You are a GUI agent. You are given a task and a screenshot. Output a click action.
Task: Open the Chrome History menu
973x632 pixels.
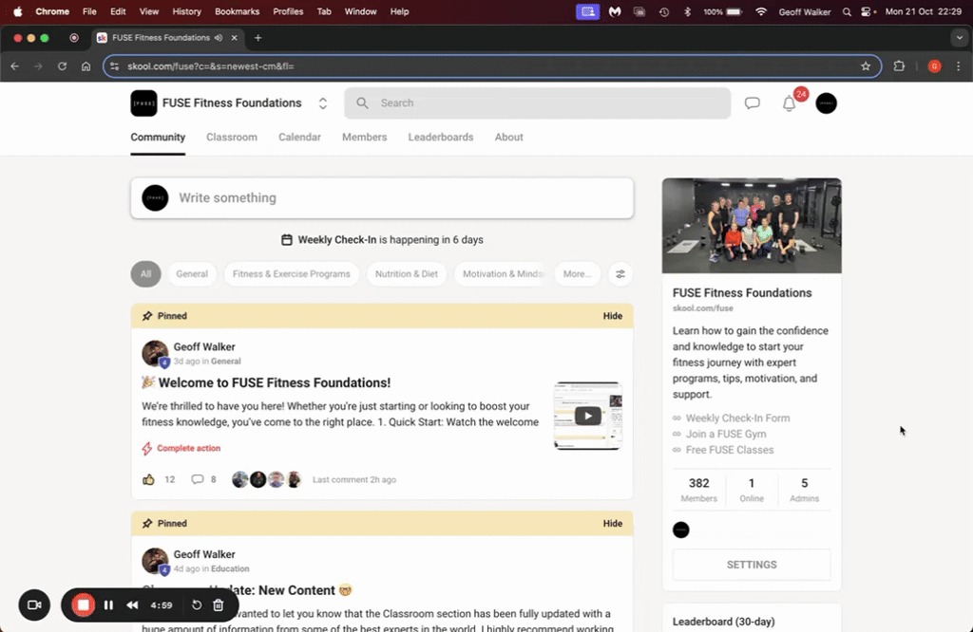click(x=187, y=11)
